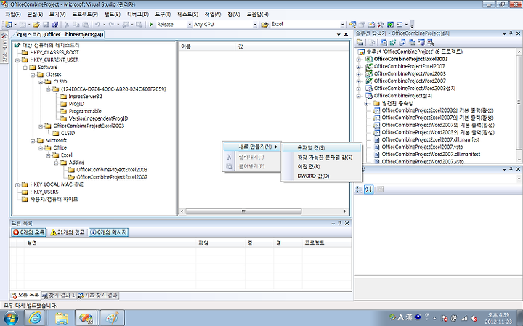
Task: Open the Launch Conditions Editor icon
Action: (x=431, y=42)
